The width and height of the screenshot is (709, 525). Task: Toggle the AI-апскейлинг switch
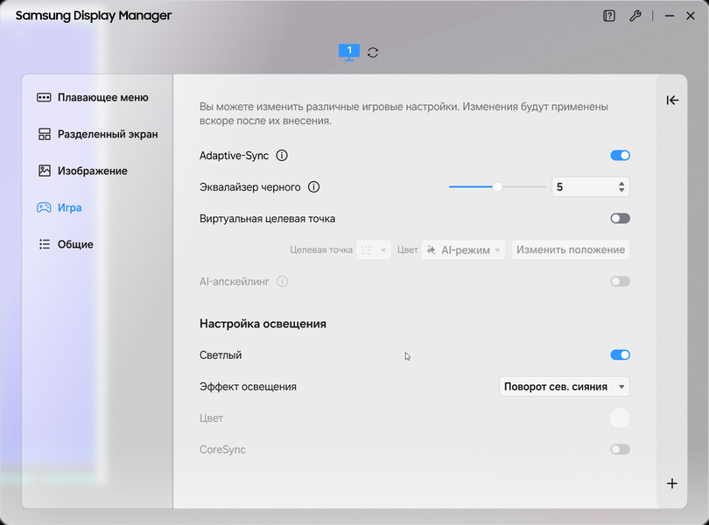click(620, 281)
